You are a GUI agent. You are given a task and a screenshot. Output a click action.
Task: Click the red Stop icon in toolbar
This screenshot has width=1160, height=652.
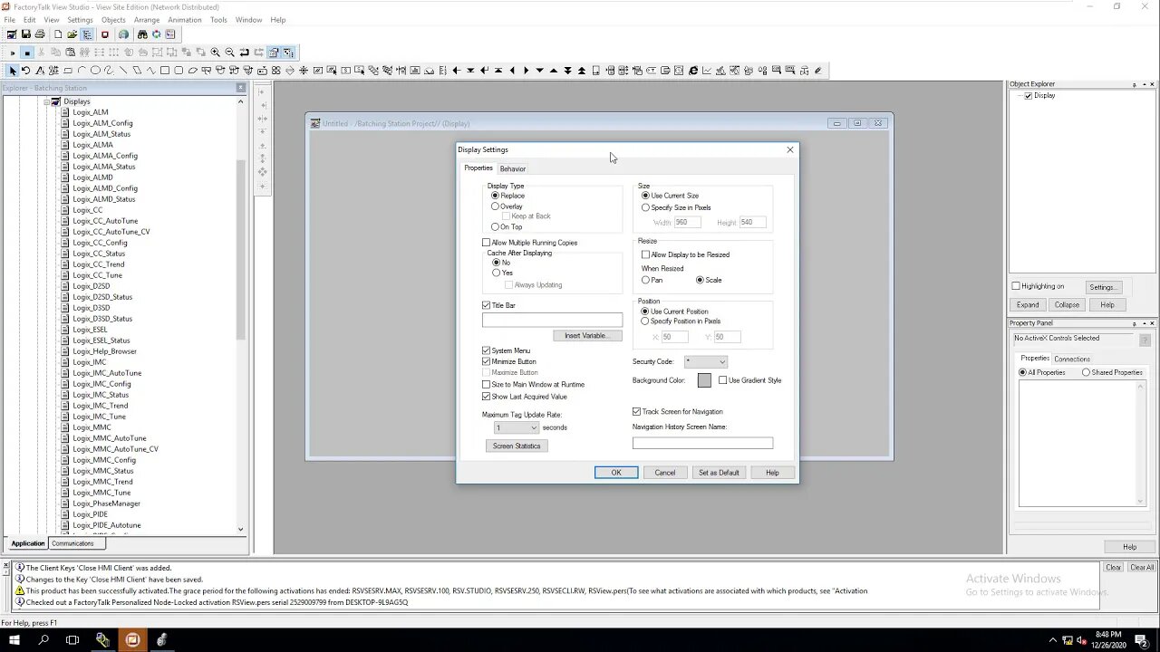click(105, 34)
